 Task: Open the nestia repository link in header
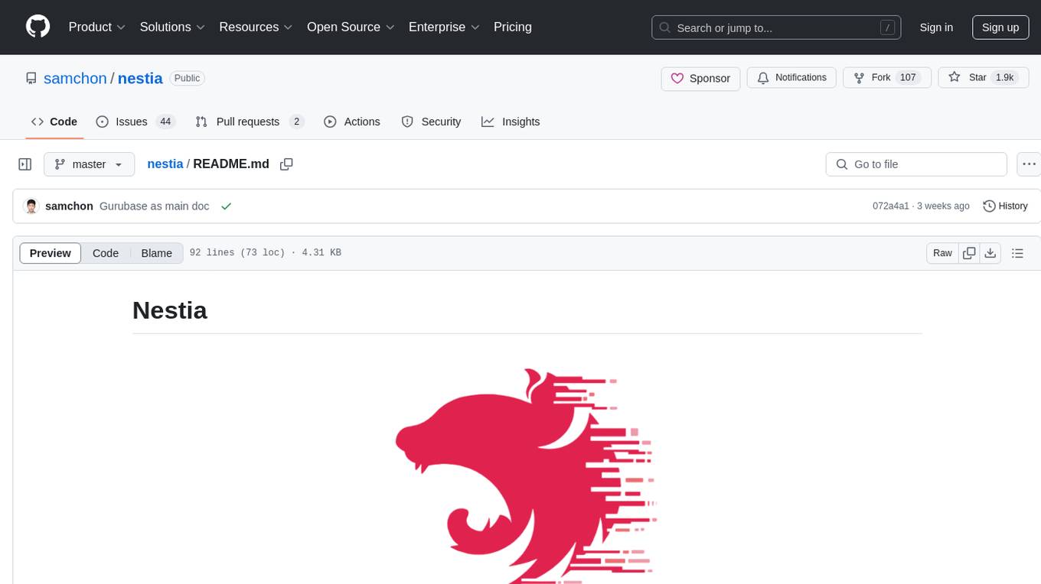pos(140,78)
